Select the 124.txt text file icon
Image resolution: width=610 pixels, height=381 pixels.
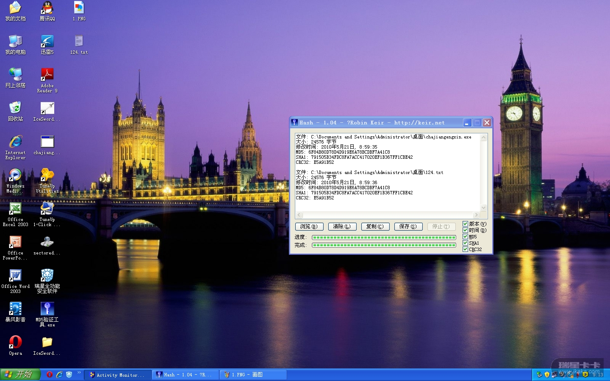79,44
